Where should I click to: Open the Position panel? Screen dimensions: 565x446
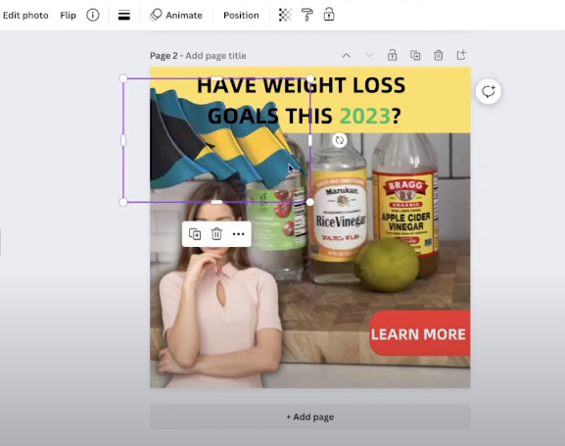click(x=241, y=15)
